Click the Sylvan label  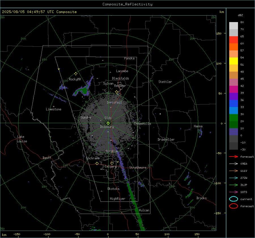tap(108, 83)
